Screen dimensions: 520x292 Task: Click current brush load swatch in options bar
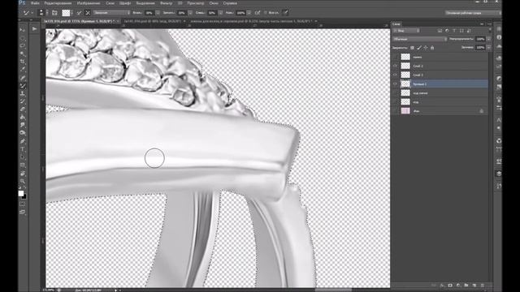click(x=66, y=13)
